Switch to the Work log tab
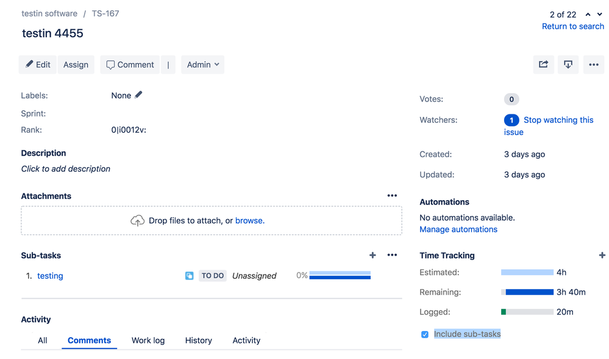 (148, 340)
